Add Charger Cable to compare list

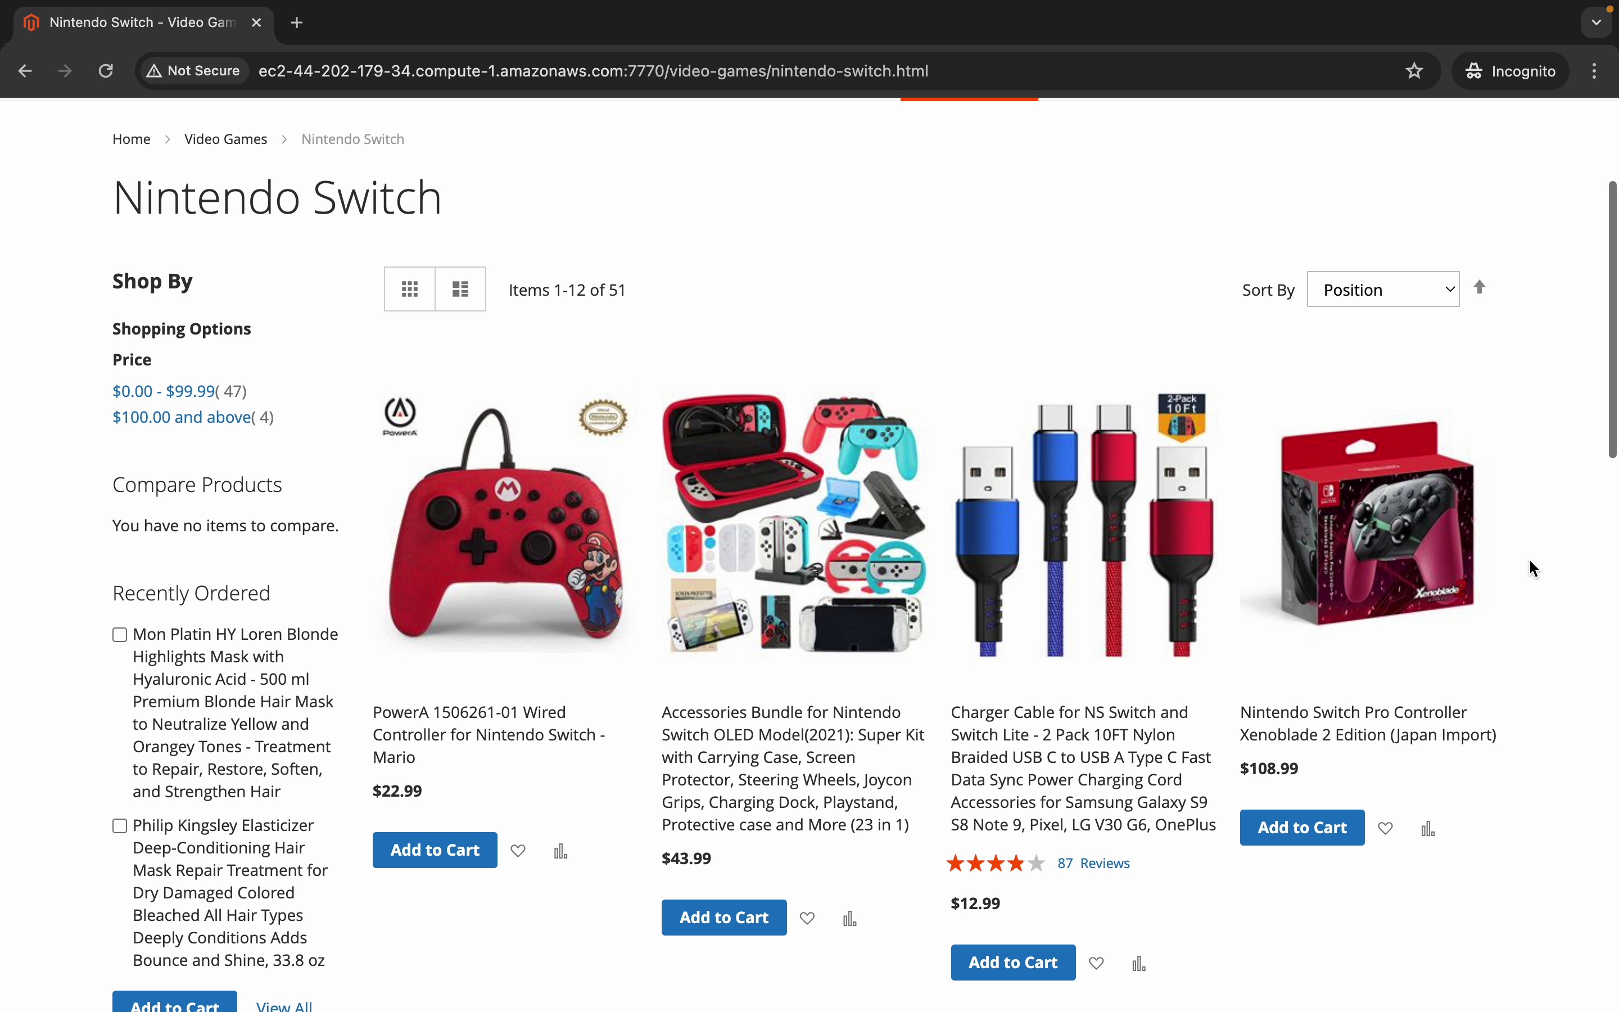1139,963
